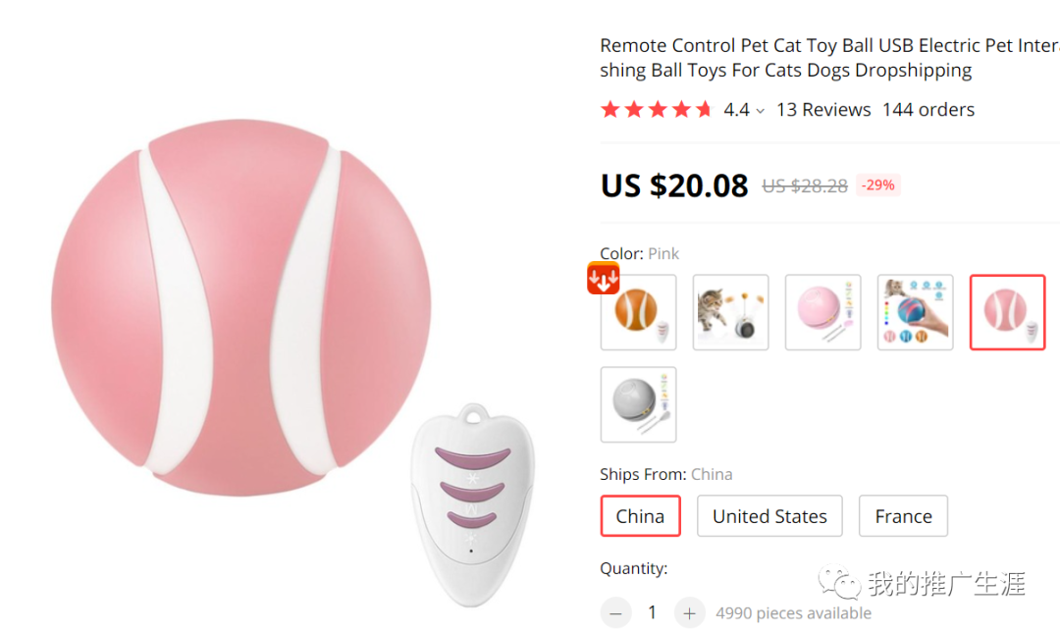The image size is (1060, 631).
Task: Click the red download arrows icon
Action: 603,278
